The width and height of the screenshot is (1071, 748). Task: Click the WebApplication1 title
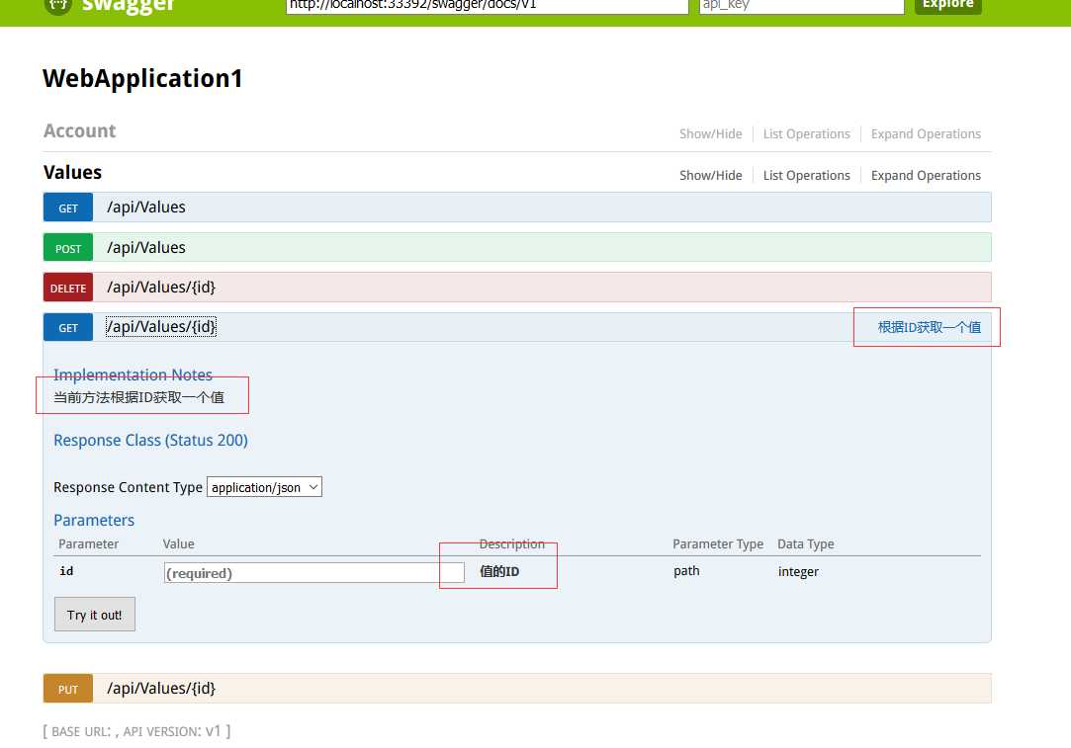coord(142,78)
